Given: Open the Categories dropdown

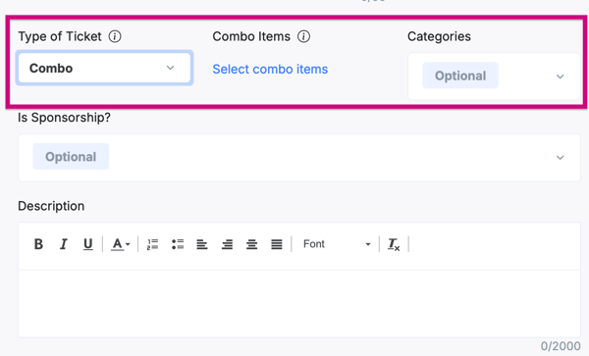Looking at the screenshot, I should 494,76.
